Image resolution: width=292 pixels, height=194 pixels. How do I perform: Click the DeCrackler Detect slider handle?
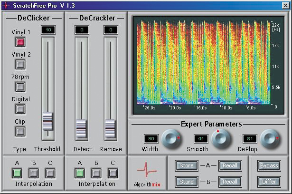[x=81, y=127]
